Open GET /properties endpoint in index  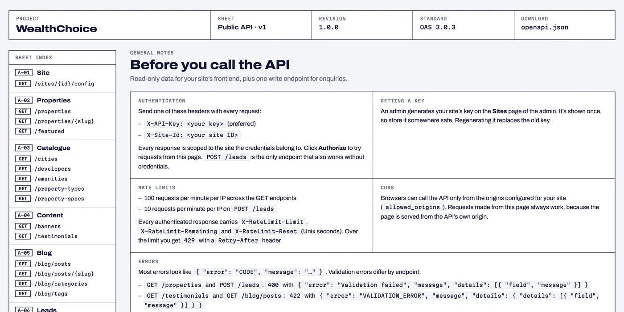43,111
